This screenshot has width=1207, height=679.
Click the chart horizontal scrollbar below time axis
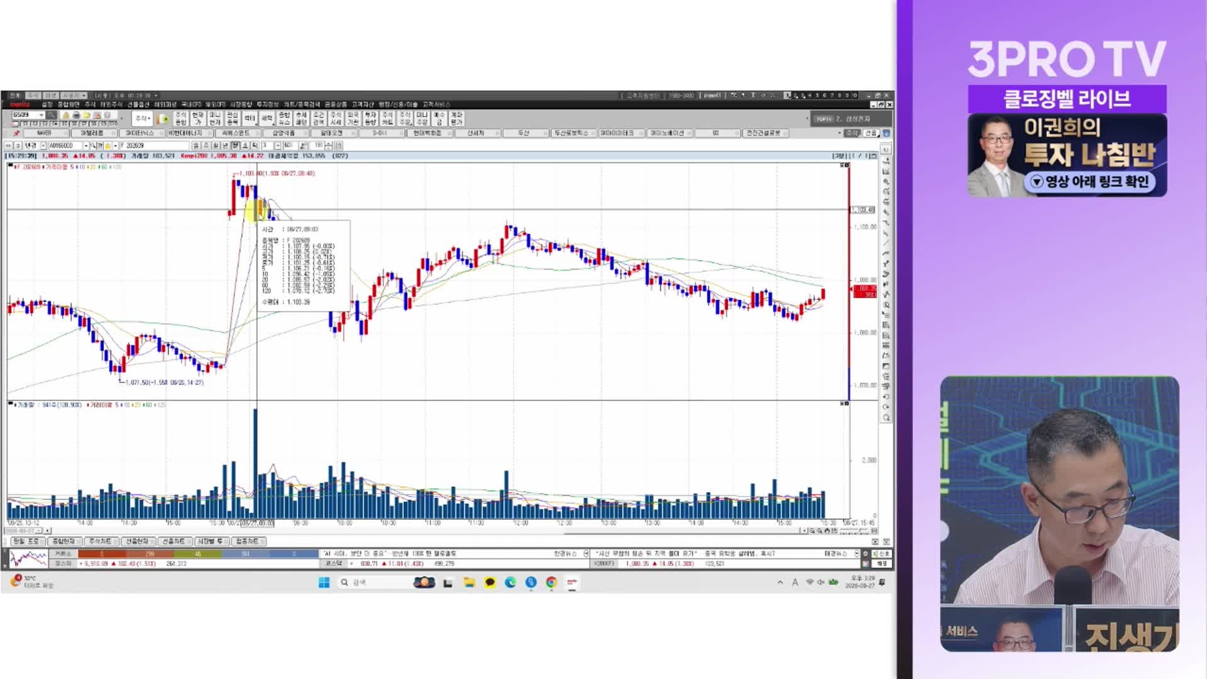coord(425,531)
